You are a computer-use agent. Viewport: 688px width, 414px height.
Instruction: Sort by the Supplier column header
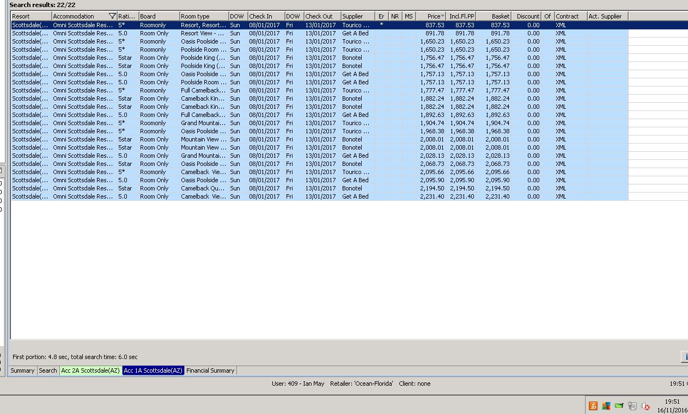[x=358, y=16]
